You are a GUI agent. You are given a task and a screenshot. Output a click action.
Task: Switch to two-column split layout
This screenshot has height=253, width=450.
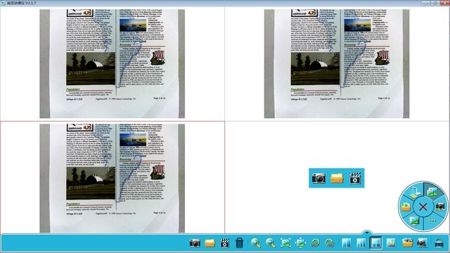tap(347, 243)
